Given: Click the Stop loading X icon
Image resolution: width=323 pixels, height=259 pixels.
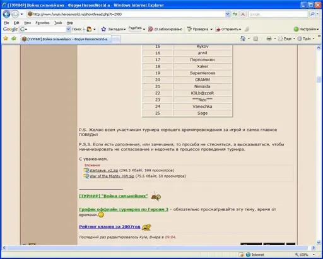Looking at the screenshot, I should 243,14.
